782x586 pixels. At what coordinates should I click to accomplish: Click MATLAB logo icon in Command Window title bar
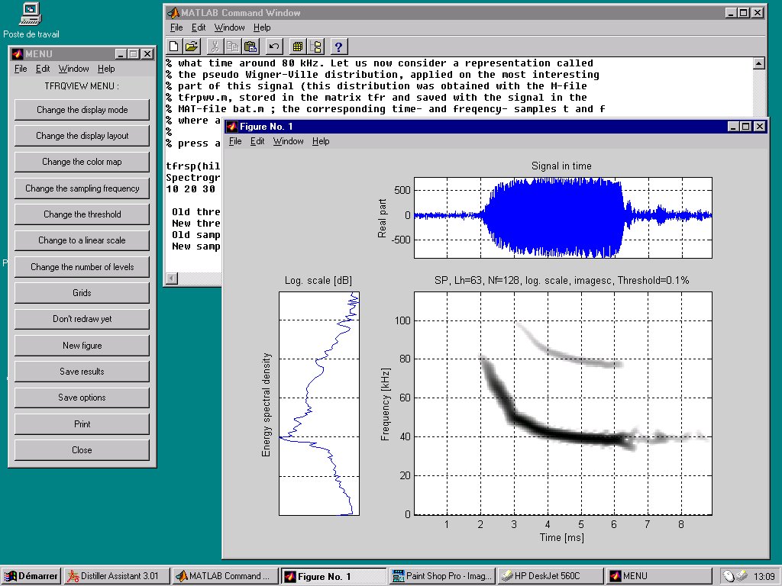(173, 12)
